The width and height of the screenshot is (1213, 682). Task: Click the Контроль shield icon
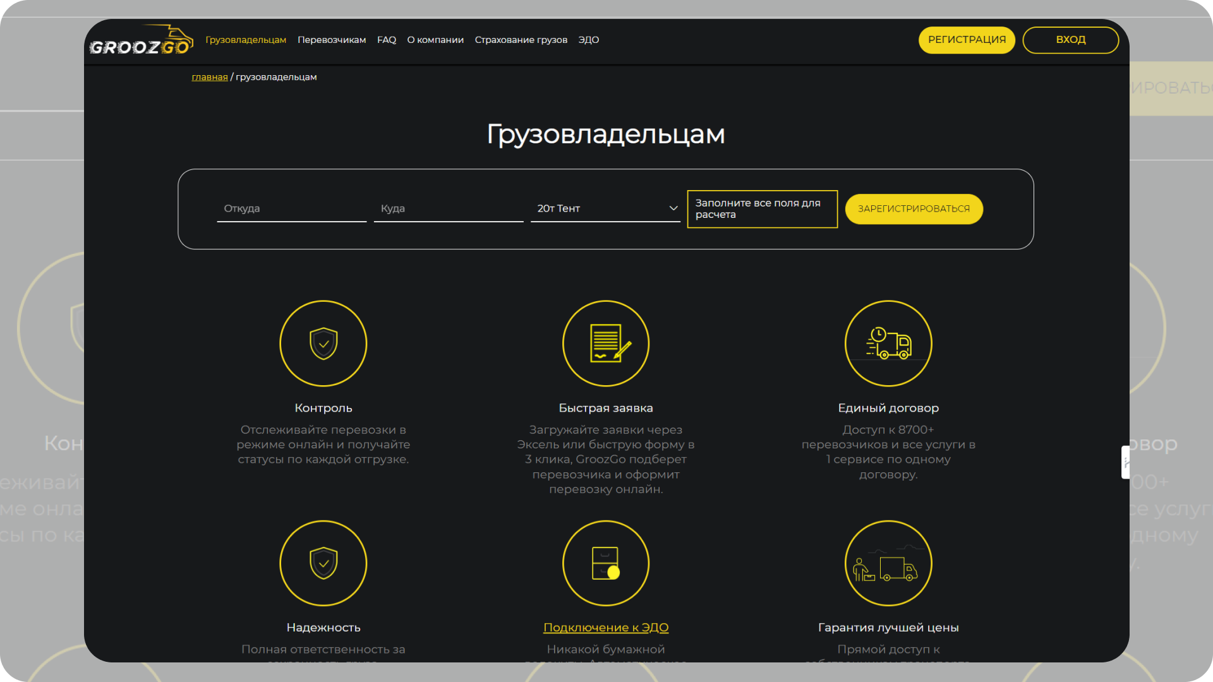323,344
